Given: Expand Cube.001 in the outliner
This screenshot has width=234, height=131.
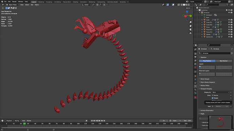Looking at the screenshot, I should click(x=202, y=22).
